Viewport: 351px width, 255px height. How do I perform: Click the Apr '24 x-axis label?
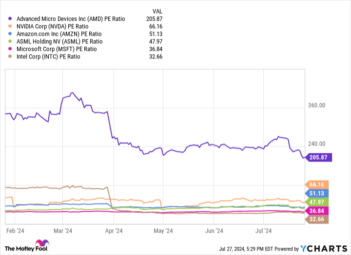[114, 231]
